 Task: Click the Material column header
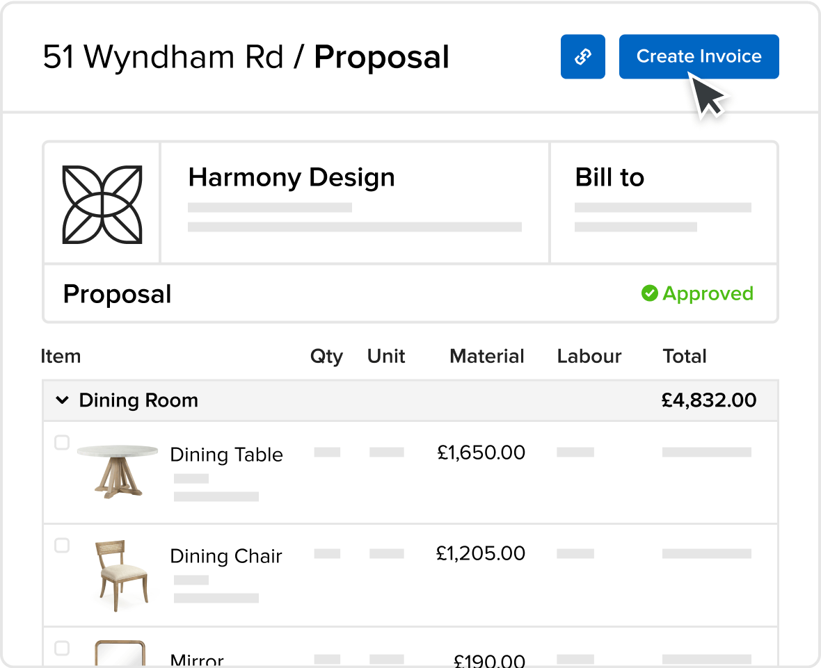tap(486, 356)
